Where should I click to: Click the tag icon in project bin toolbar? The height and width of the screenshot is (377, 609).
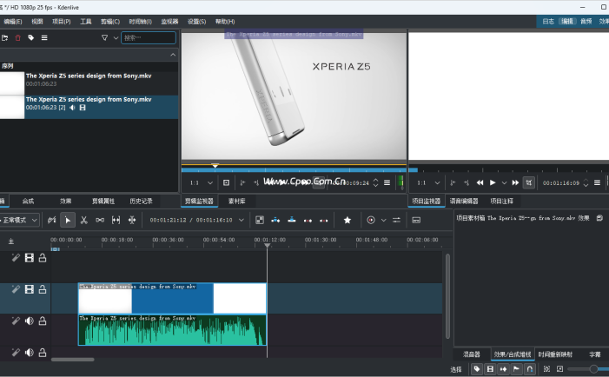coord(31,37)
